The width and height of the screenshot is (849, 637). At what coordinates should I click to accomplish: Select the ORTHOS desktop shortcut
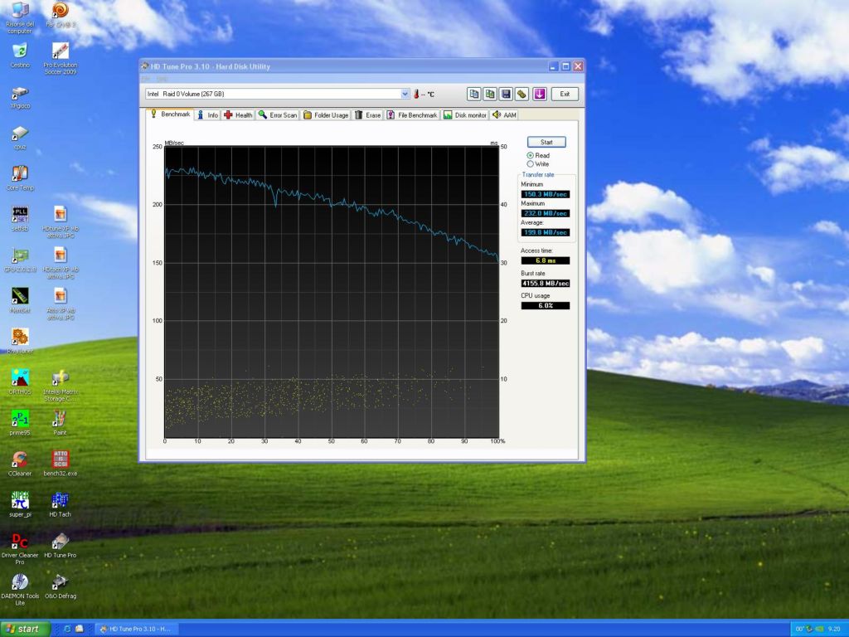click(20, 382)
